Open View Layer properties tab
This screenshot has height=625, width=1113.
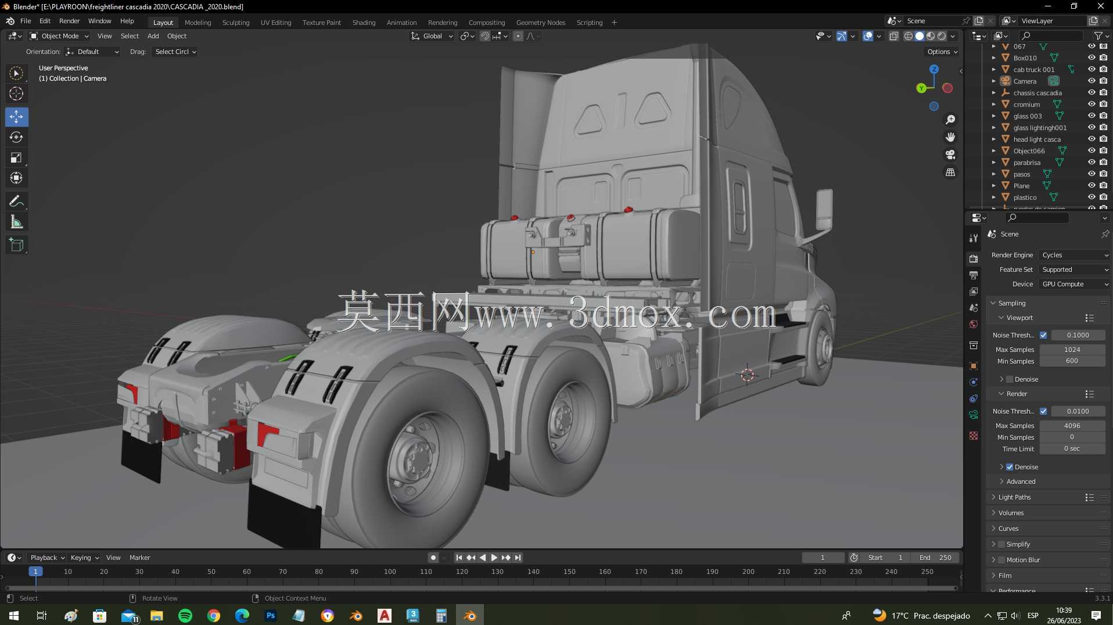(x=974, y=291)
